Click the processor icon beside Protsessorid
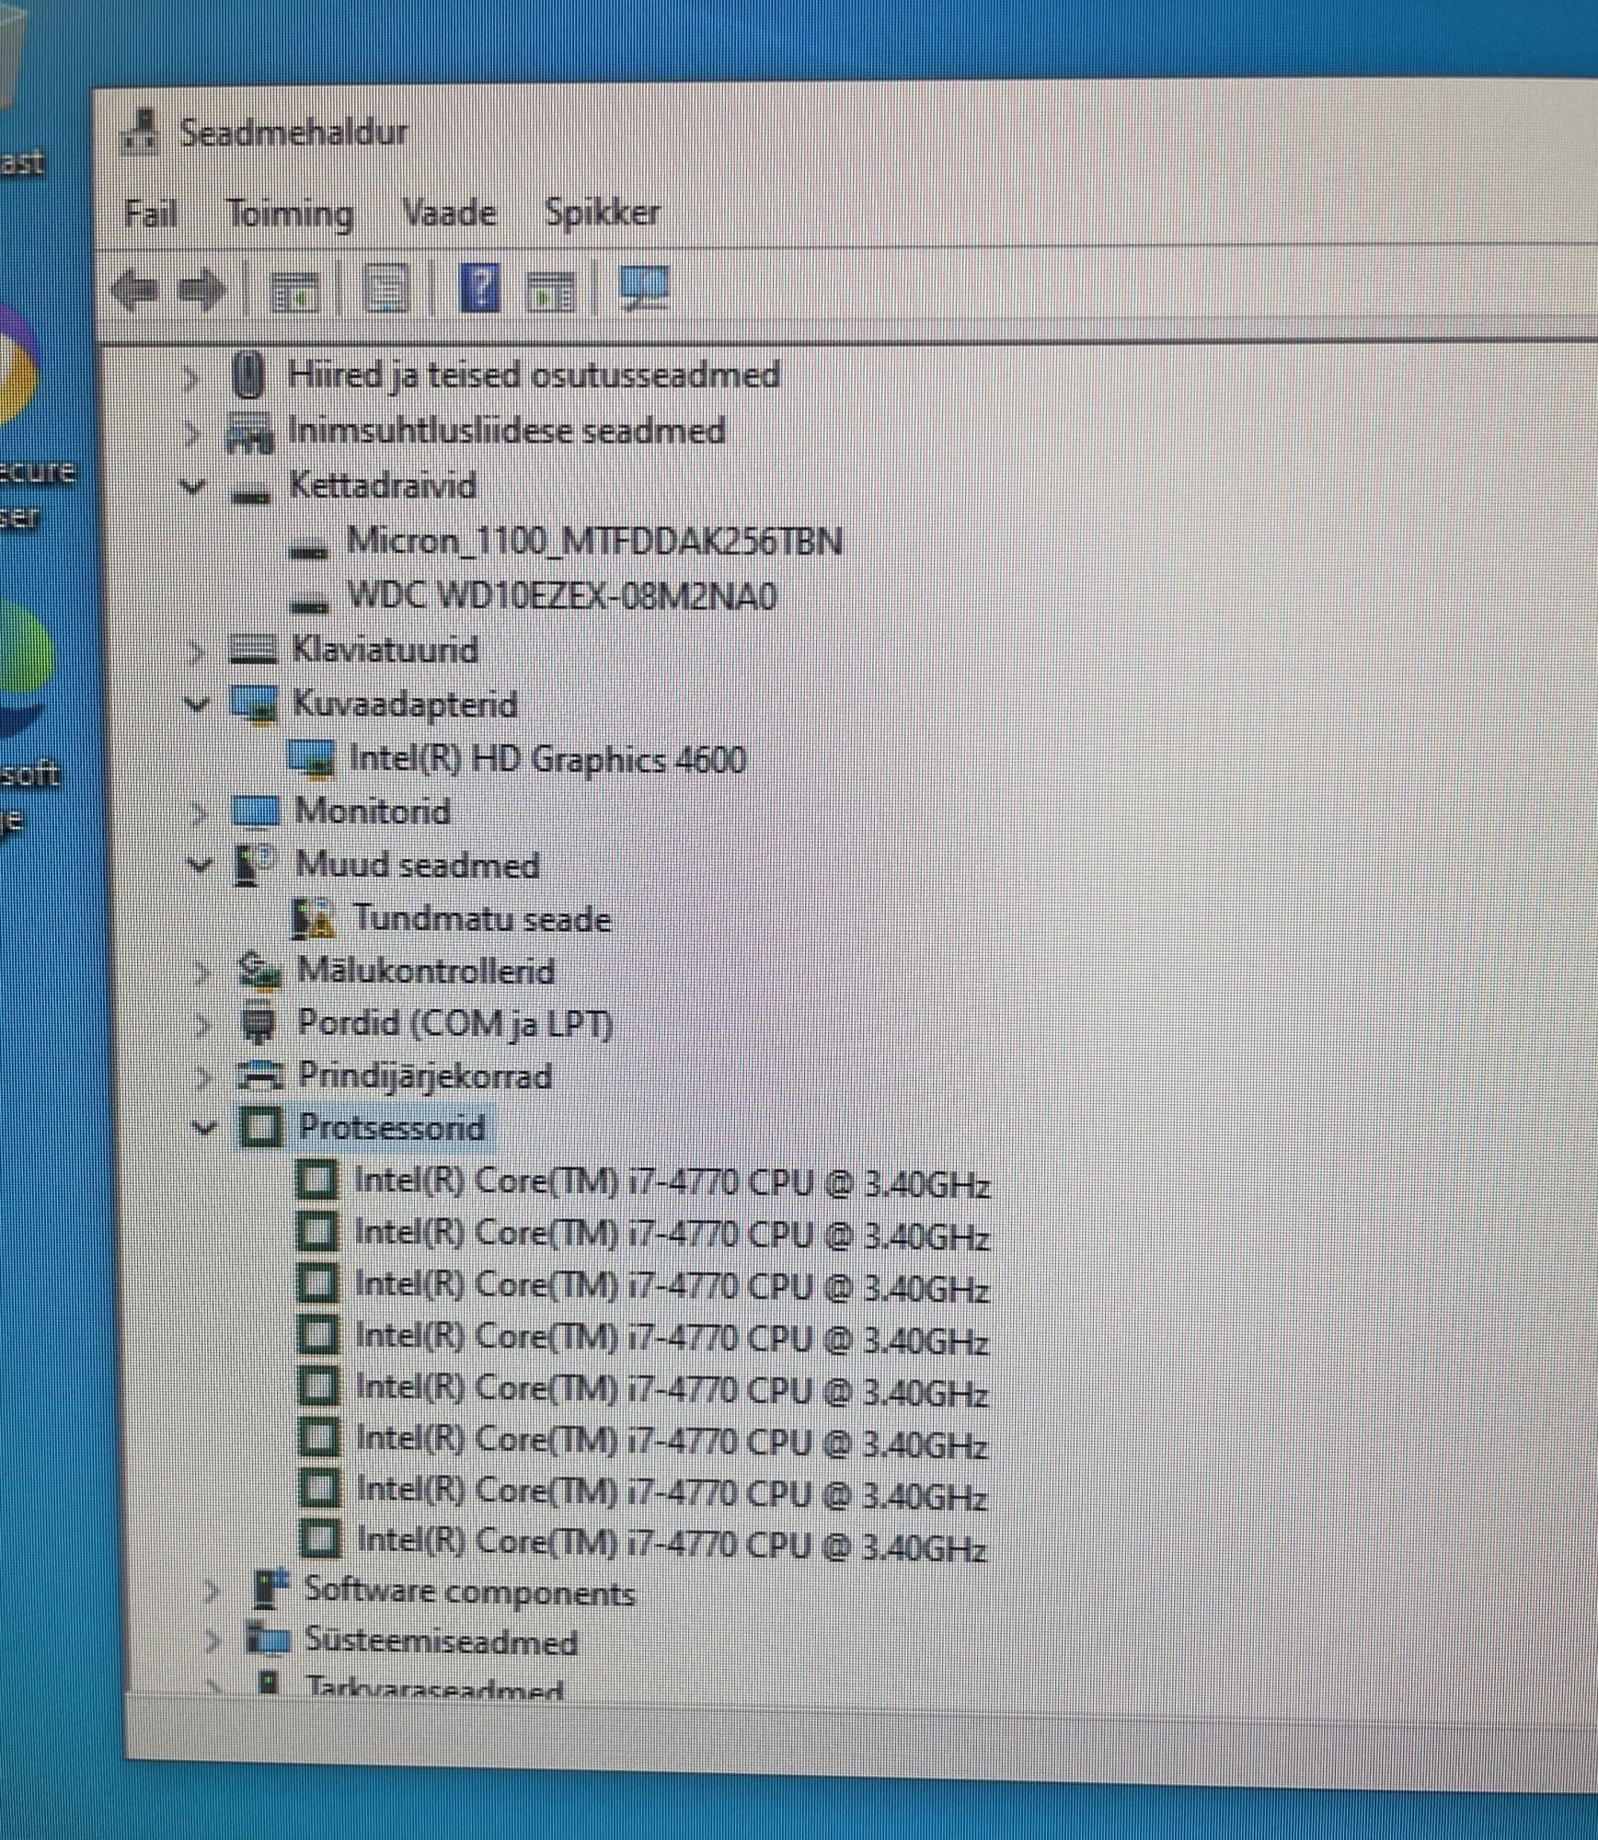The image size is (1598, 1840). [x=261, y=1127]
